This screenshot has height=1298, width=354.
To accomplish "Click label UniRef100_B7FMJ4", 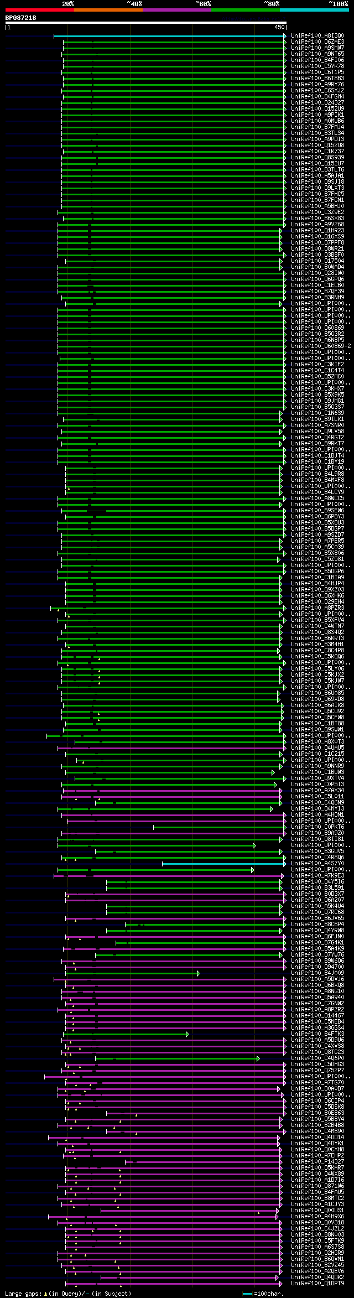I will (317, 127).
